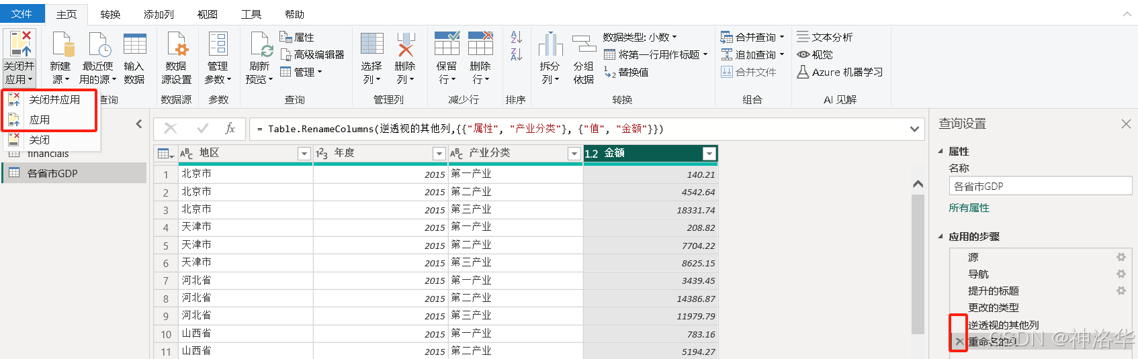Choose 应用 in dropdown menu

point(50,119)
